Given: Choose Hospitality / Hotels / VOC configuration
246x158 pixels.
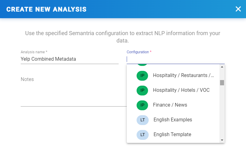Looking at the screenshot, I should coord(181,90).
